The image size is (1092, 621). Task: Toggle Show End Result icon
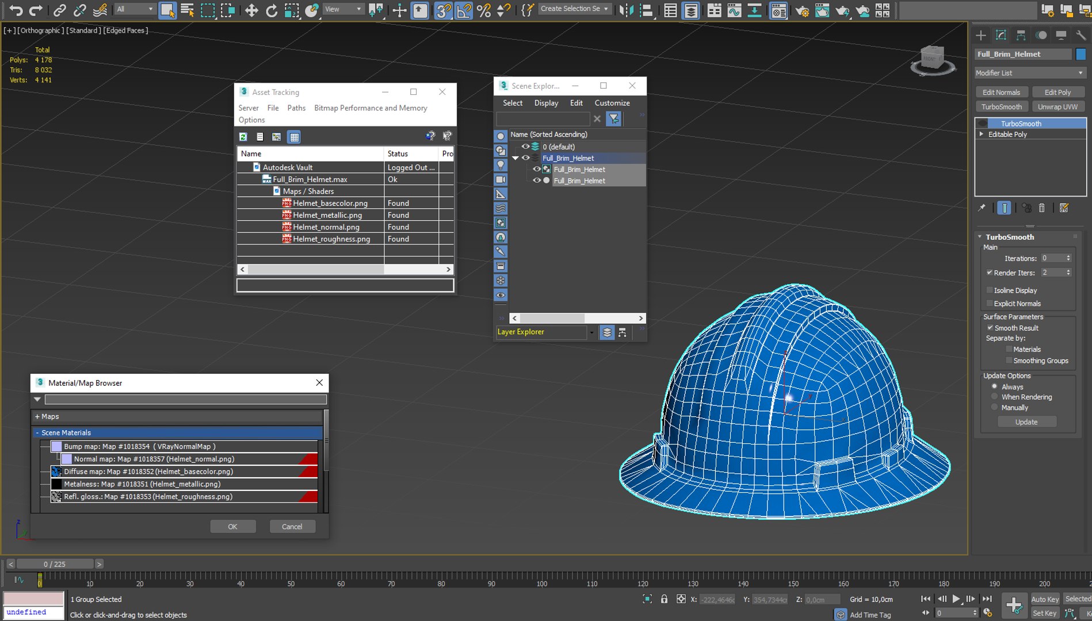pos(1004,208)
